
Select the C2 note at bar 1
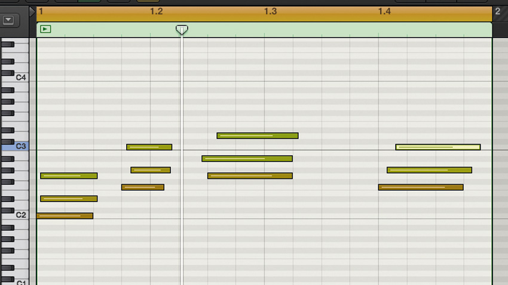[65, 216]
